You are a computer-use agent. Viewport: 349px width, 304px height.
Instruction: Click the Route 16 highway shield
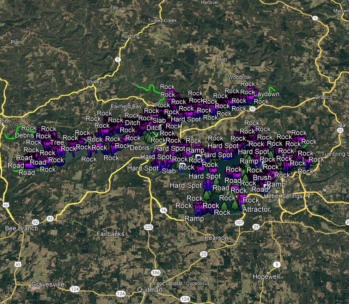[x=163, y=210]
